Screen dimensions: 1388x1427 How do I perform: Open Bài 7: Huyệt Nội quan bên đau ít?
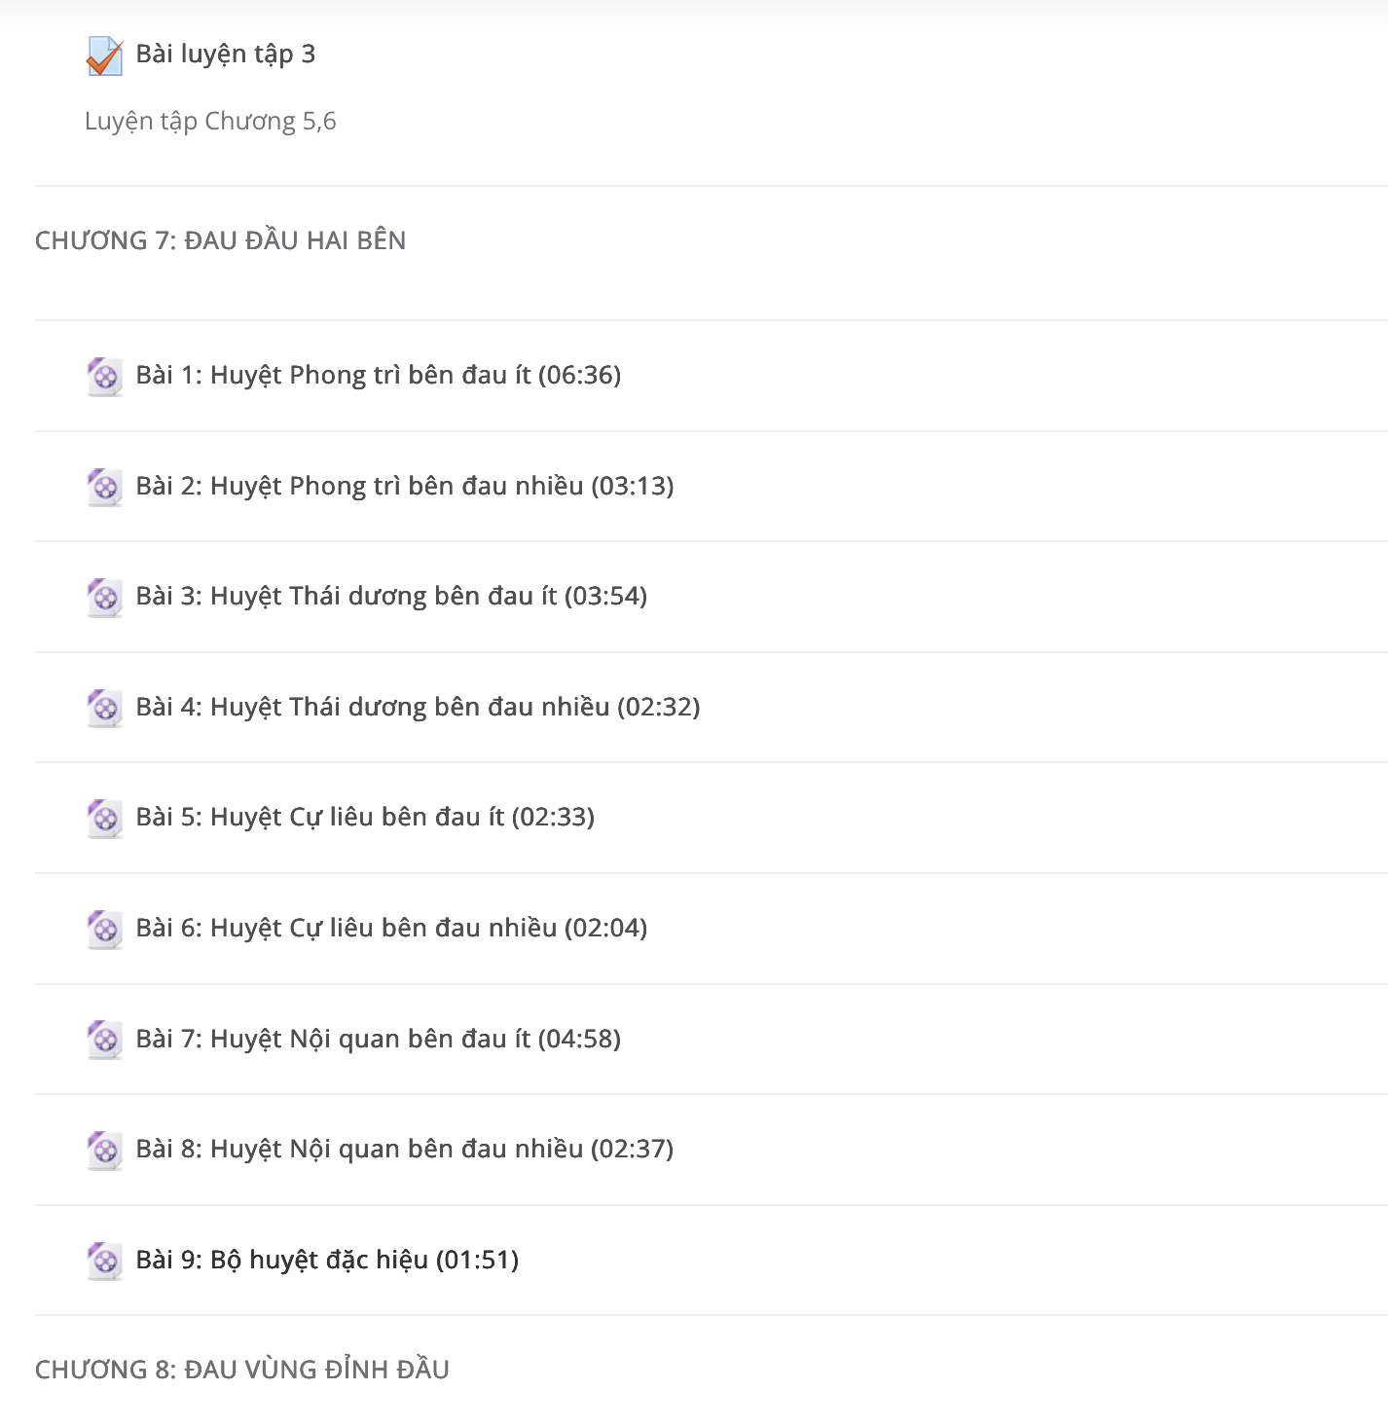click(379, 1039)
